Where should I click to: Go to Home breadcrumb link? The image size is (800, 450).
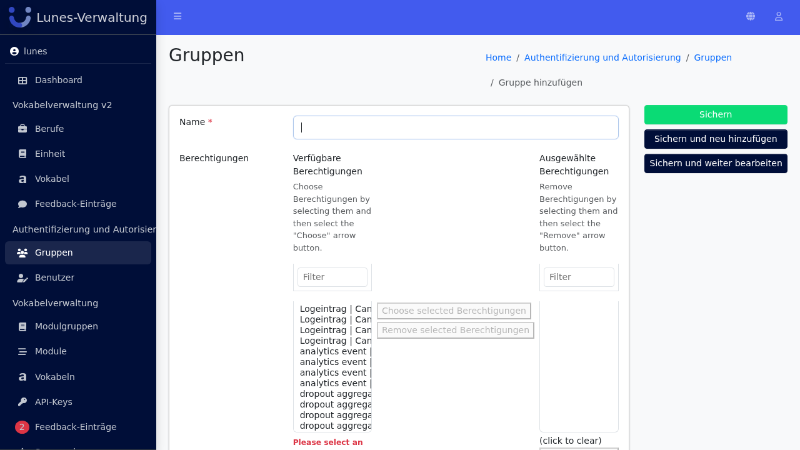click(498, 57)
